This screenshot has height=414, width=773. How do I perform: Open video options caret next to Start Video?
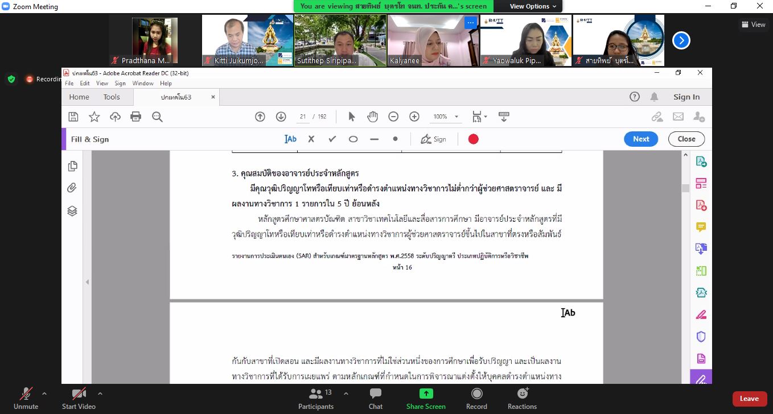(x=100, y=393)
